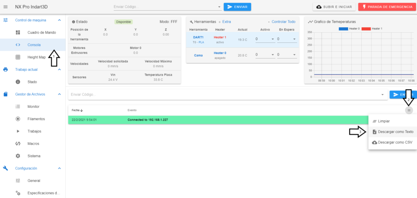Click the Connected to 192.168.1.227 log entry
Viewport: 417px width, 198px height.
coord(148,120)
